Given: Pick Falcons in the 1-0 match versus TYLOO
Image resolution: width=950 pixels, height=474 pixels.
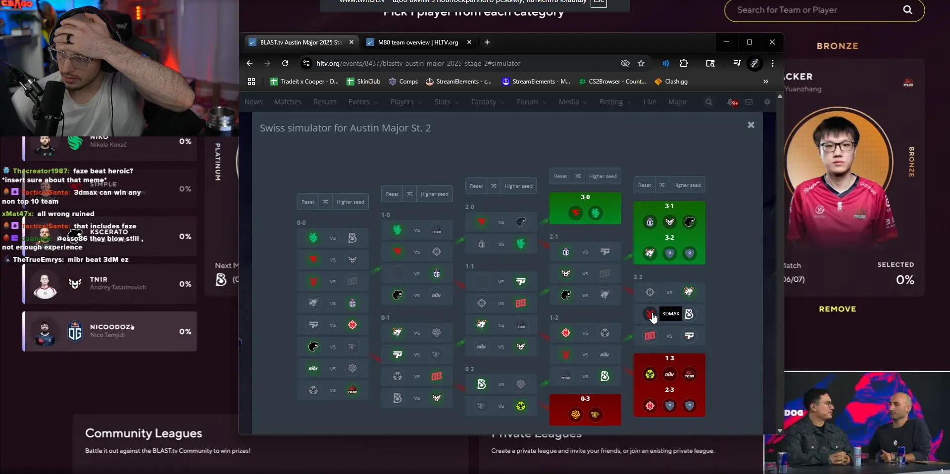Looking at the screenshot, I should [398, 230].
